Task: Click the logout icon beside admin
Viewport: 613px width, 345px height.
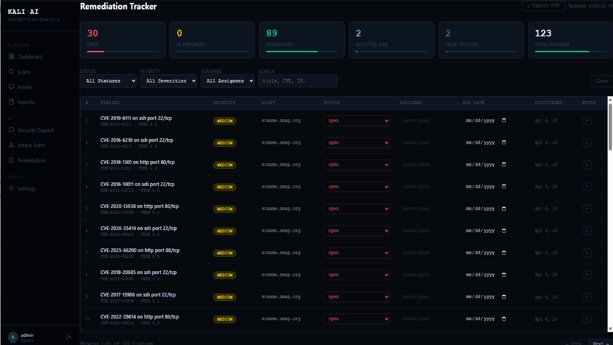Action: click(68, 337)
